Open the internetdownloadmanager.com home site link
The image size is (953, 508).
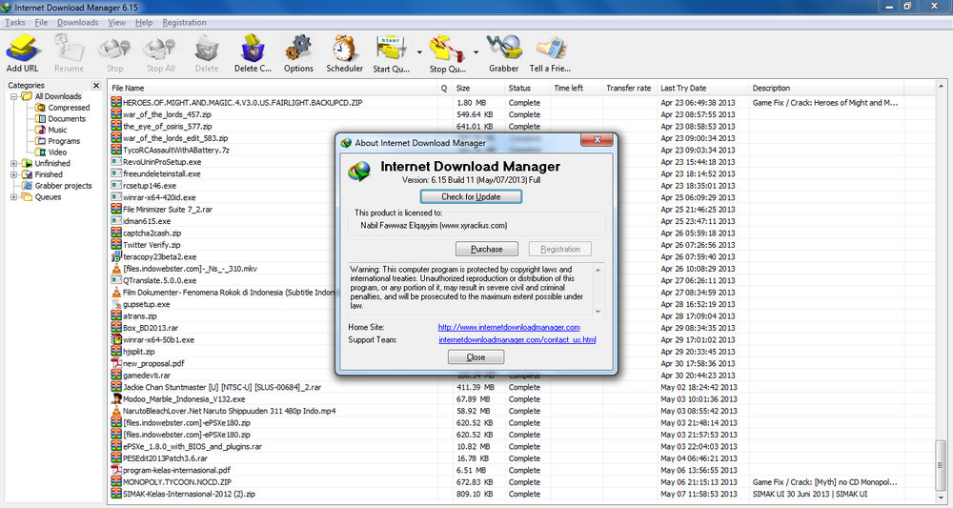509,327
